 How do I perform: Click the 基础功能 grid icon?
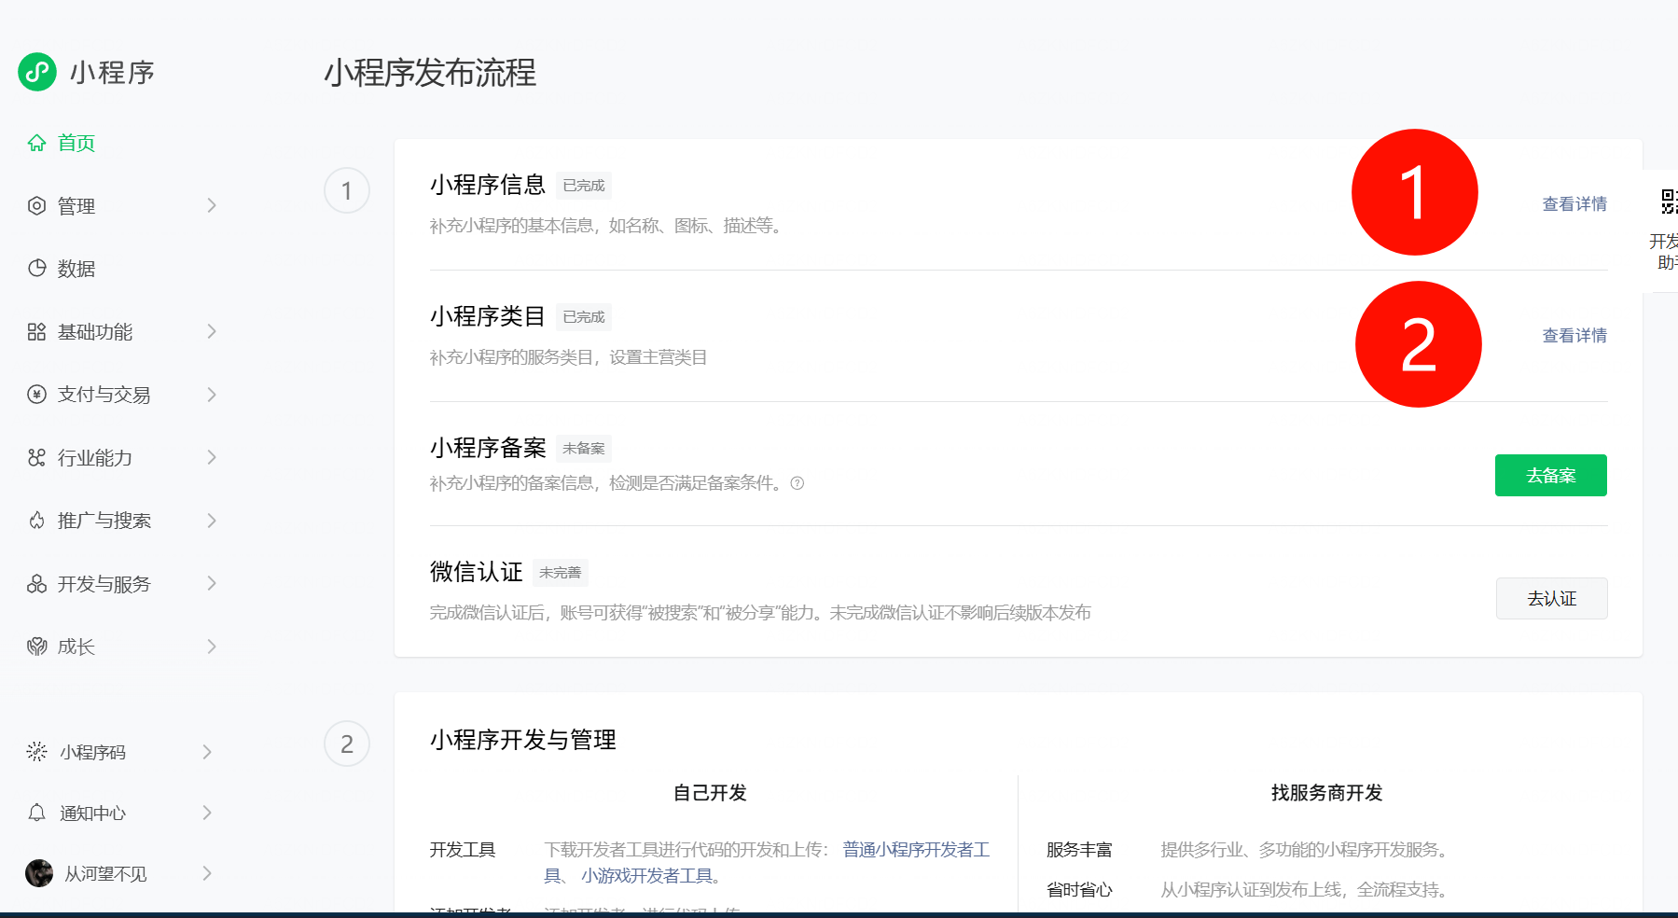pyautogui.click(x=36, y=332)
